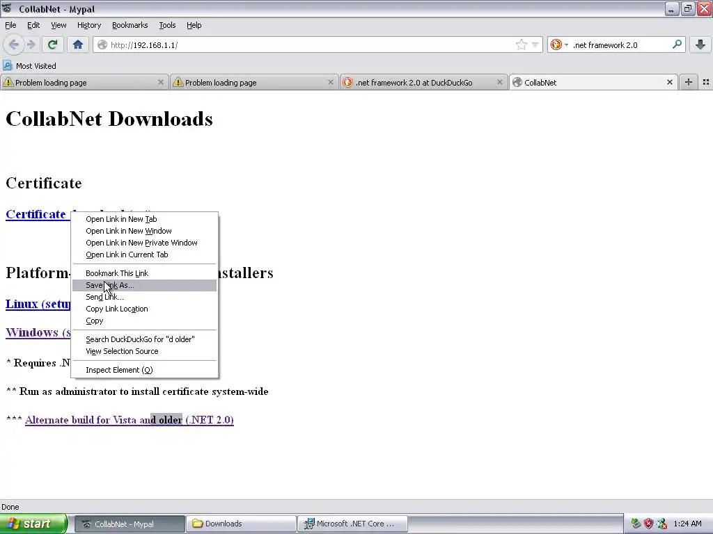The width and height of the screenshot is (713, 534).
Task: Close the second Problem loading page tab
Action: coord(331,82)
